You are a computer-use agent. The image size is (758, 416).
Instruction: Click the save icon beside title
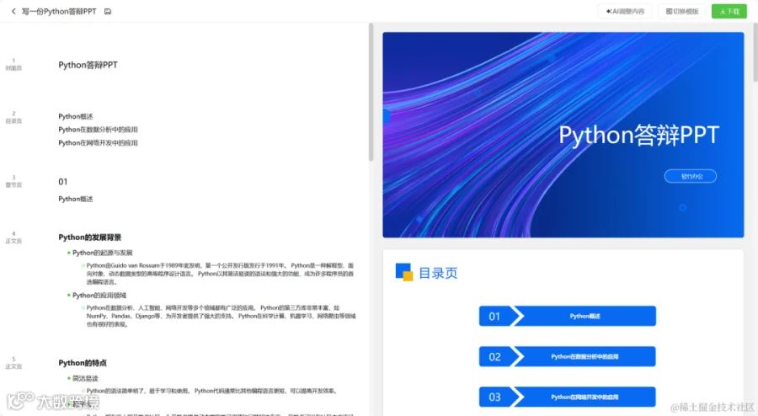click(108, 11)
